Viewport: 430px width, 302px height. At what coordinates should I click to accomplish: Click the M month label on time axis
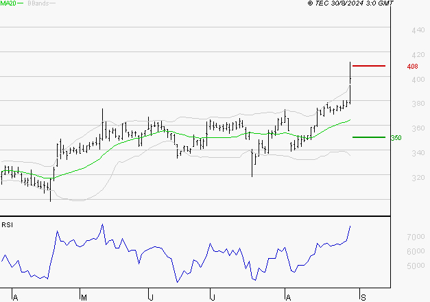(x=84, y=297)
